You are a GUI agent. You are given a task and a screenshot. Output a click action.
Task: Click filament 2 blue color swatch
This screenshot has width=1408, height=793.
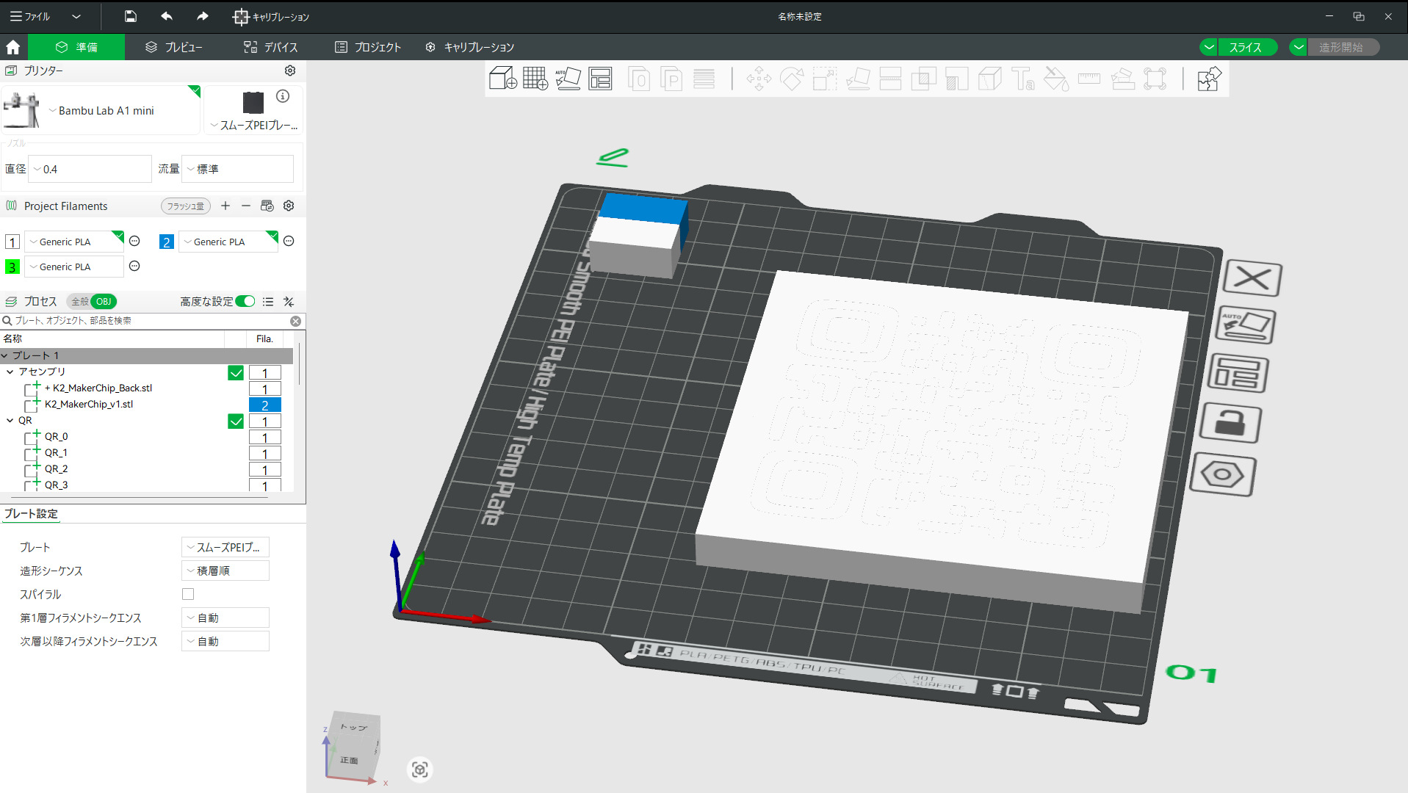pyautogui.click(x=167, y=242)
